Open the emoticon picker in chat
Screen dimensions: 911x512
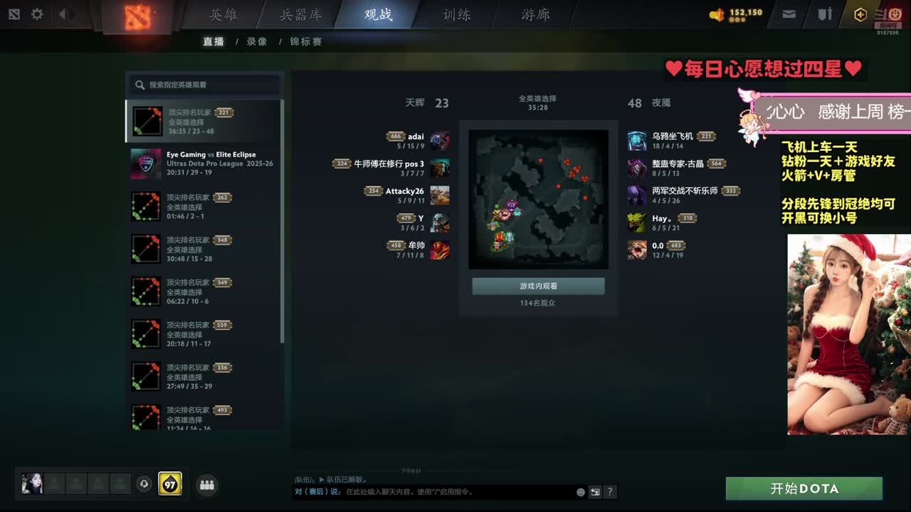(x=581, y=491)
